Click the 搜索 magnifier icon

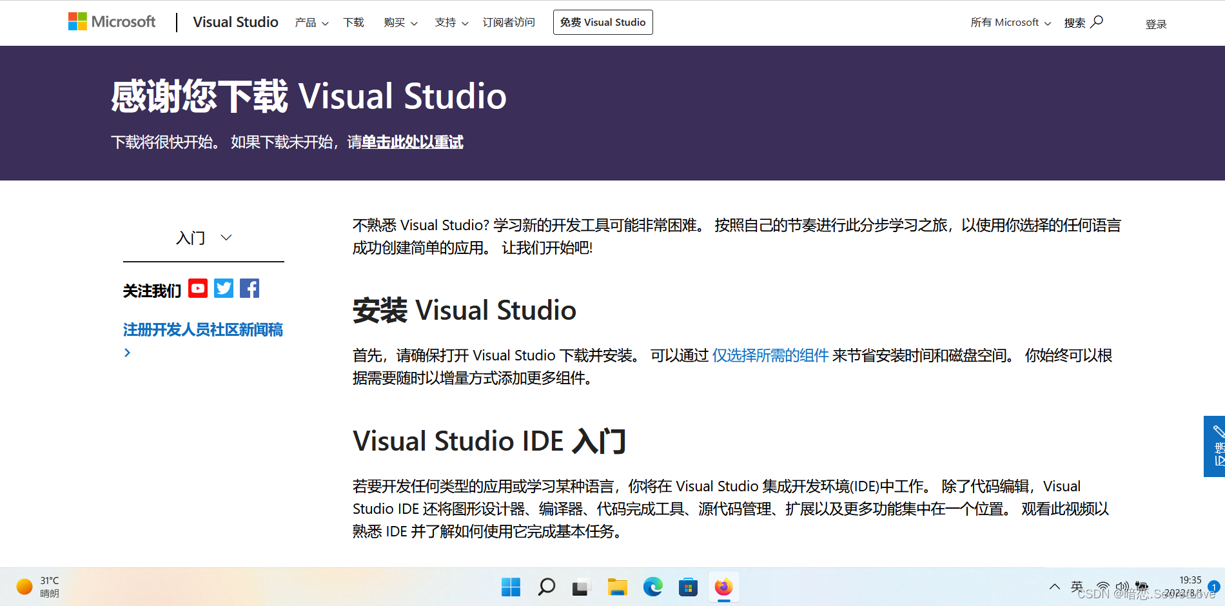(1097, 22)
